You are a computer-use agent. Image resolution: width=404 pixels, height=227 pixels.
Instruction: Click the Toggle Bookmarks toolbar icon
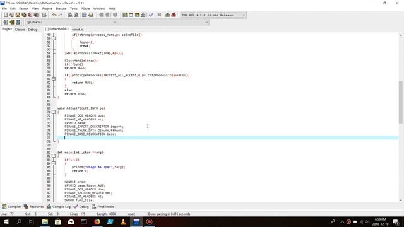click(11, 23)
